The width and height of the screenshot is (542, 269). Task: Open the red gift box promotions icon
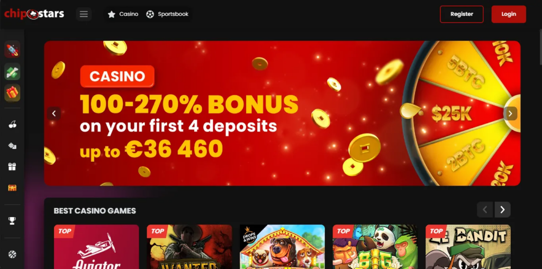(x=12, y=93)
